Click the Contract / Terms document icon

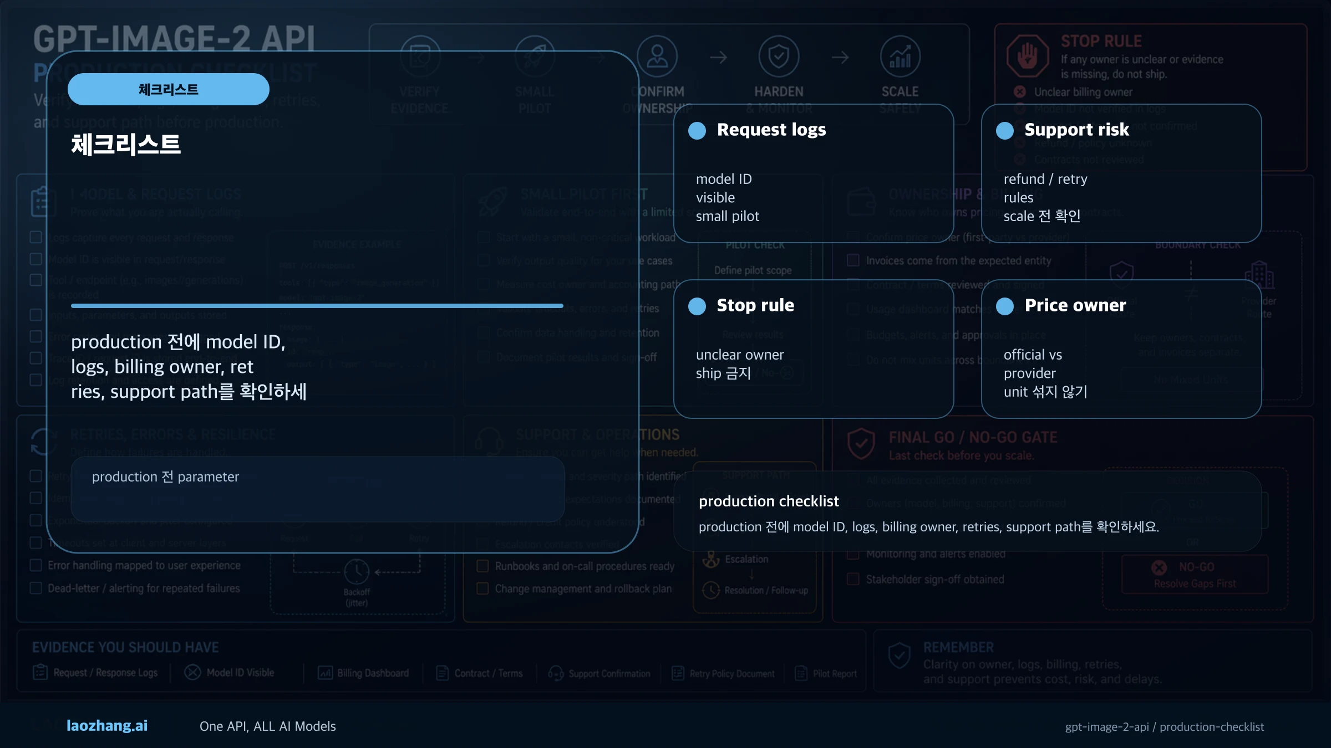pyautogui.click(x=442, y=673)
